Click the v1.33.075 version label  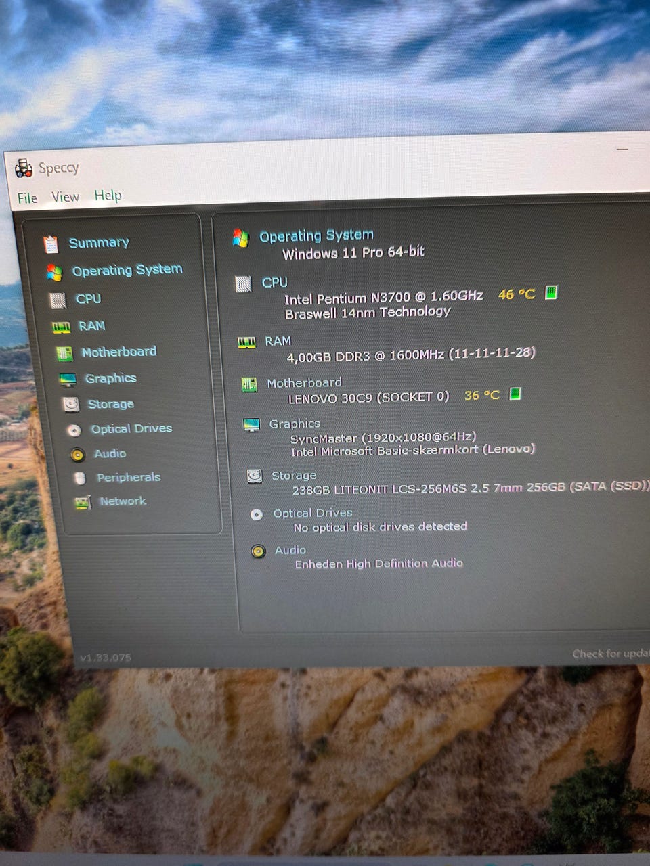pyautogui.click(x=106, y=658)
